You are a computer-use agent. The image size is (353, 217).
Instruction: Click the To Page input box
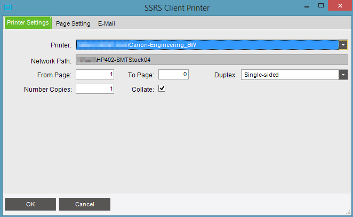click(x=173, y=75)
